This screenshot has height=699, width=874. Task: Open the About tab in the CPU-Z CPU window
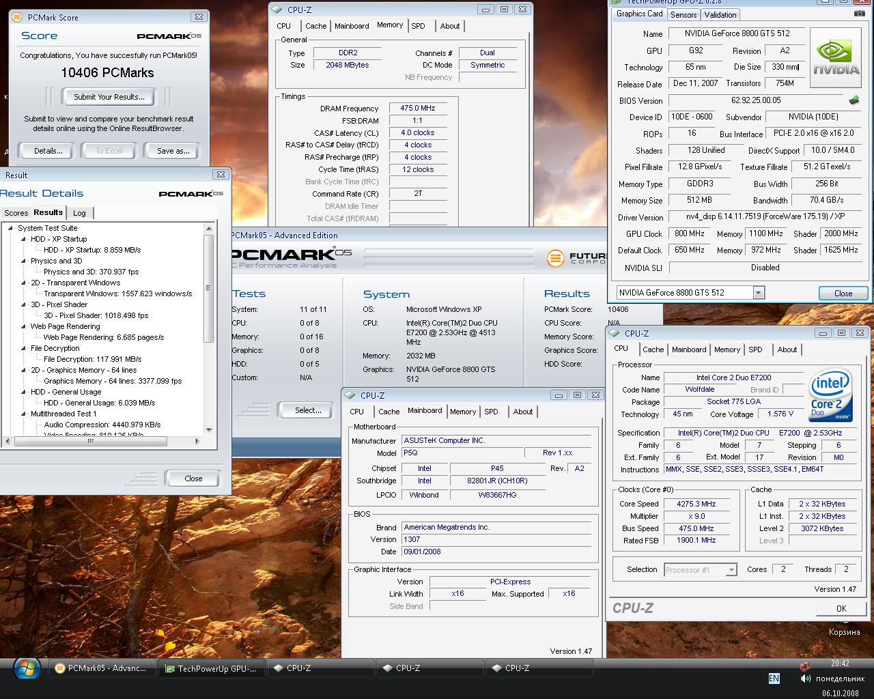(787, 349)
